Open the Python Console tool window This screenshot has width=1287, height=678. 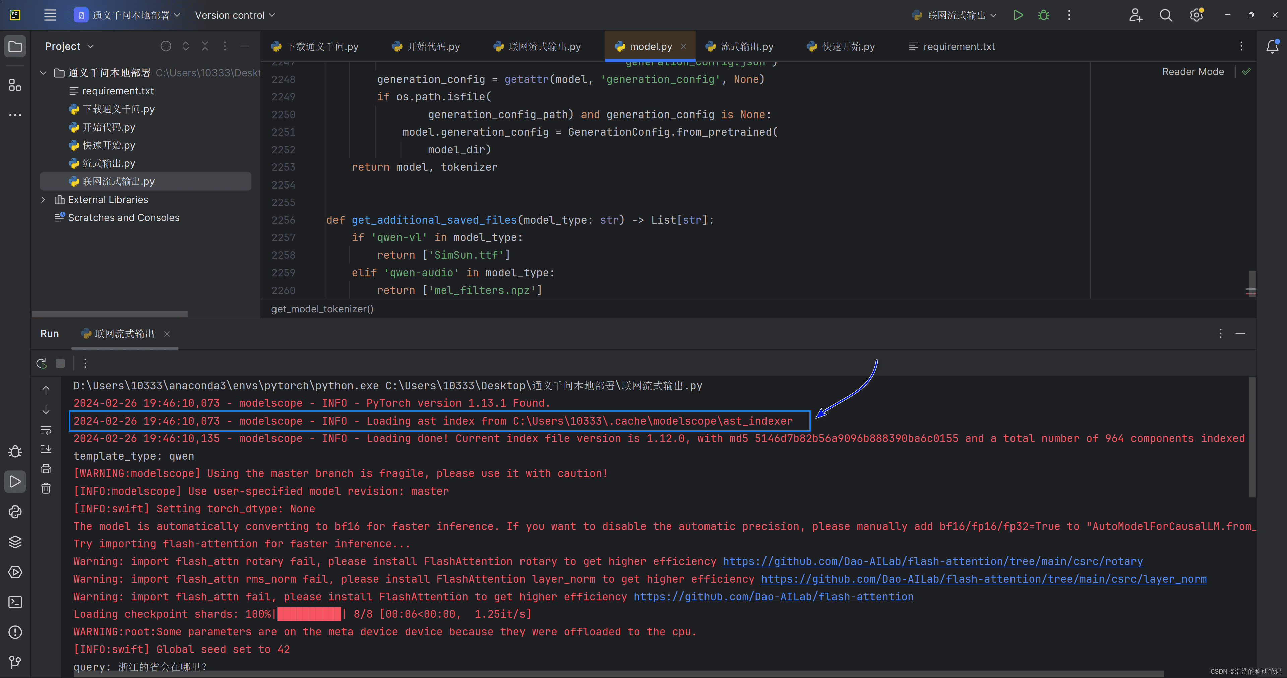[x=15, y=512]
